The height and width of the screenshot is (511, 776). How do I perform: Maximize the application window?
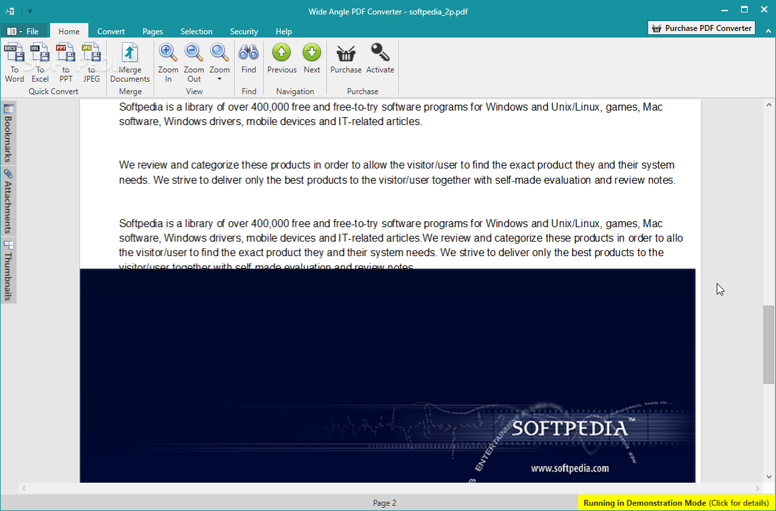click(744, 9)
